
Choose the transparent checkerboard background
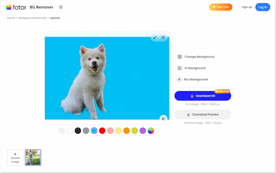(62, 131)
